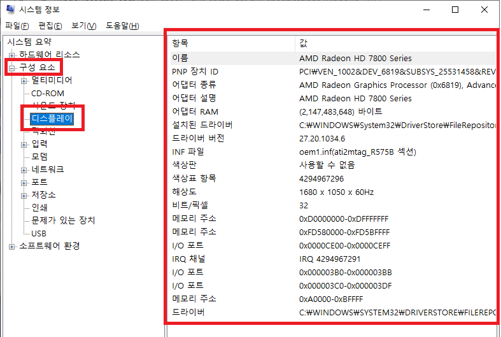This screenshot has width=501, height=337.
Task: Select the 해상도 row
Action: point(333,192)
